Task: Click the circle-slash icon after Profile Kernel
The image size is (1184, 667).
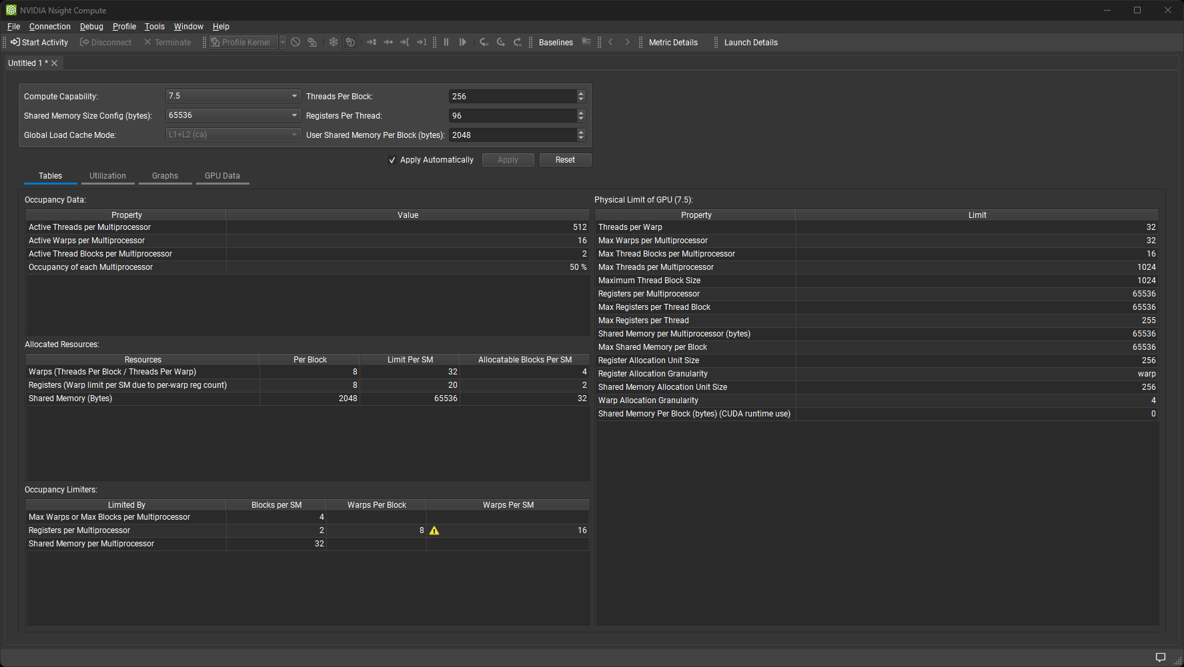Action: point(295,43)
